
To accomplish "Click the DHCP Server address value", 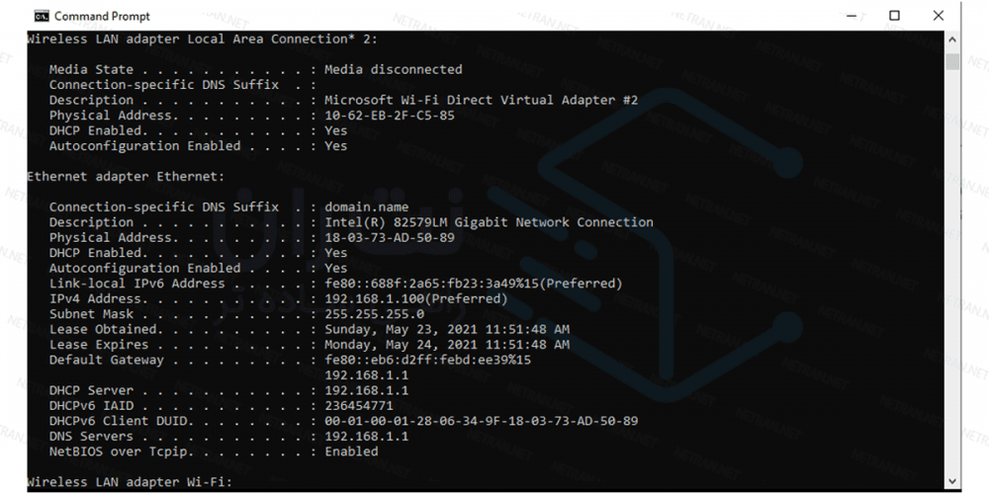I will [x=366, y=390].
